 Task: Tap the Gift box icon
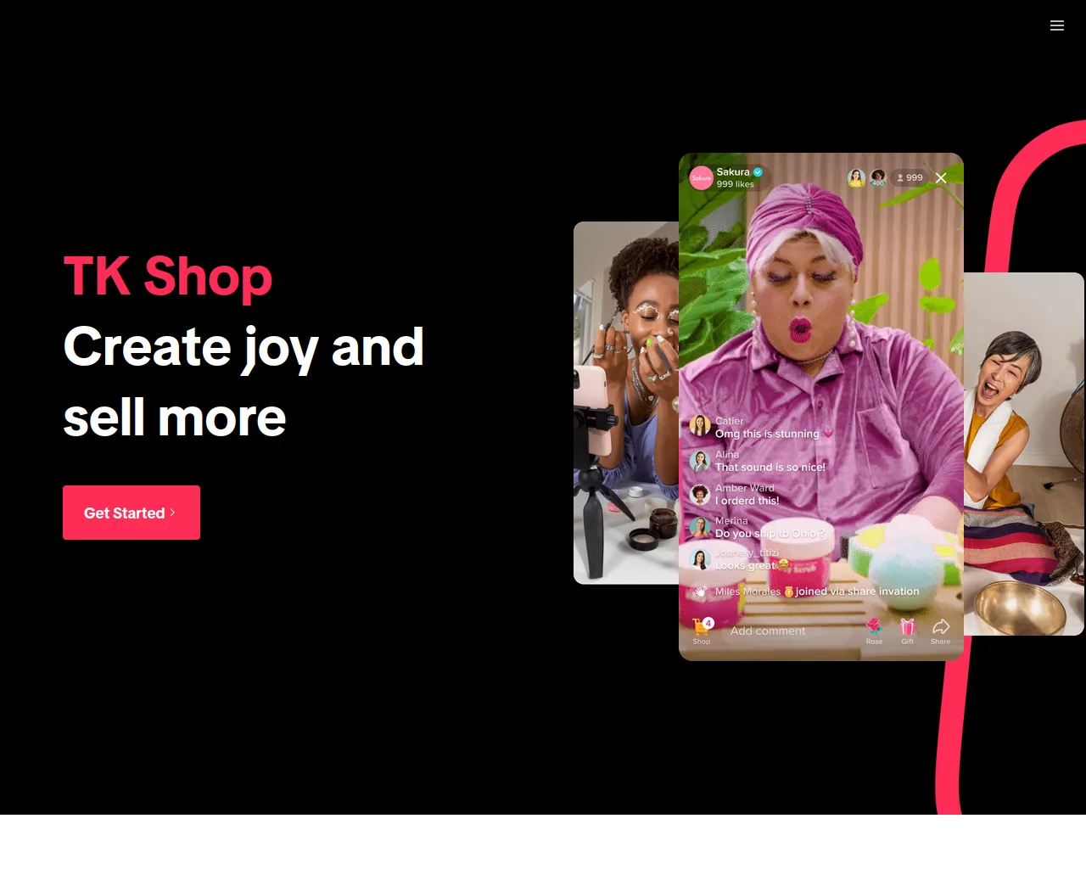(x=908, y=626)
